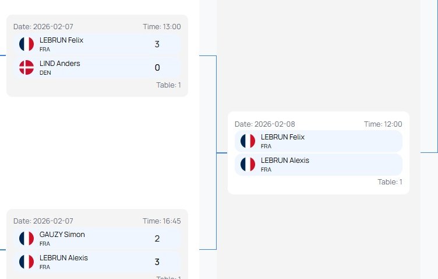438x279 pixels.
Task: Open LIND Anders player name
Action: click(x=60, y=64)
